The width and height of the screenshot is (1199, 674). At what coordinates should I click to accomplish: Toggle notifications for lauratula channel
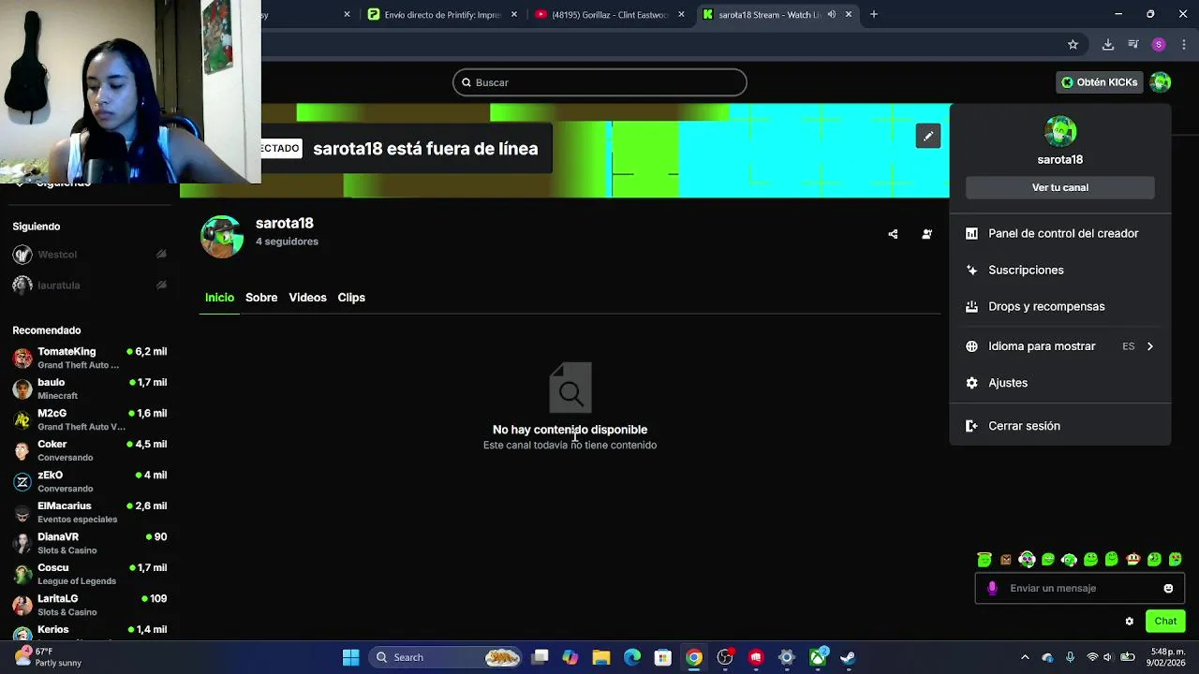pos(161,285)
